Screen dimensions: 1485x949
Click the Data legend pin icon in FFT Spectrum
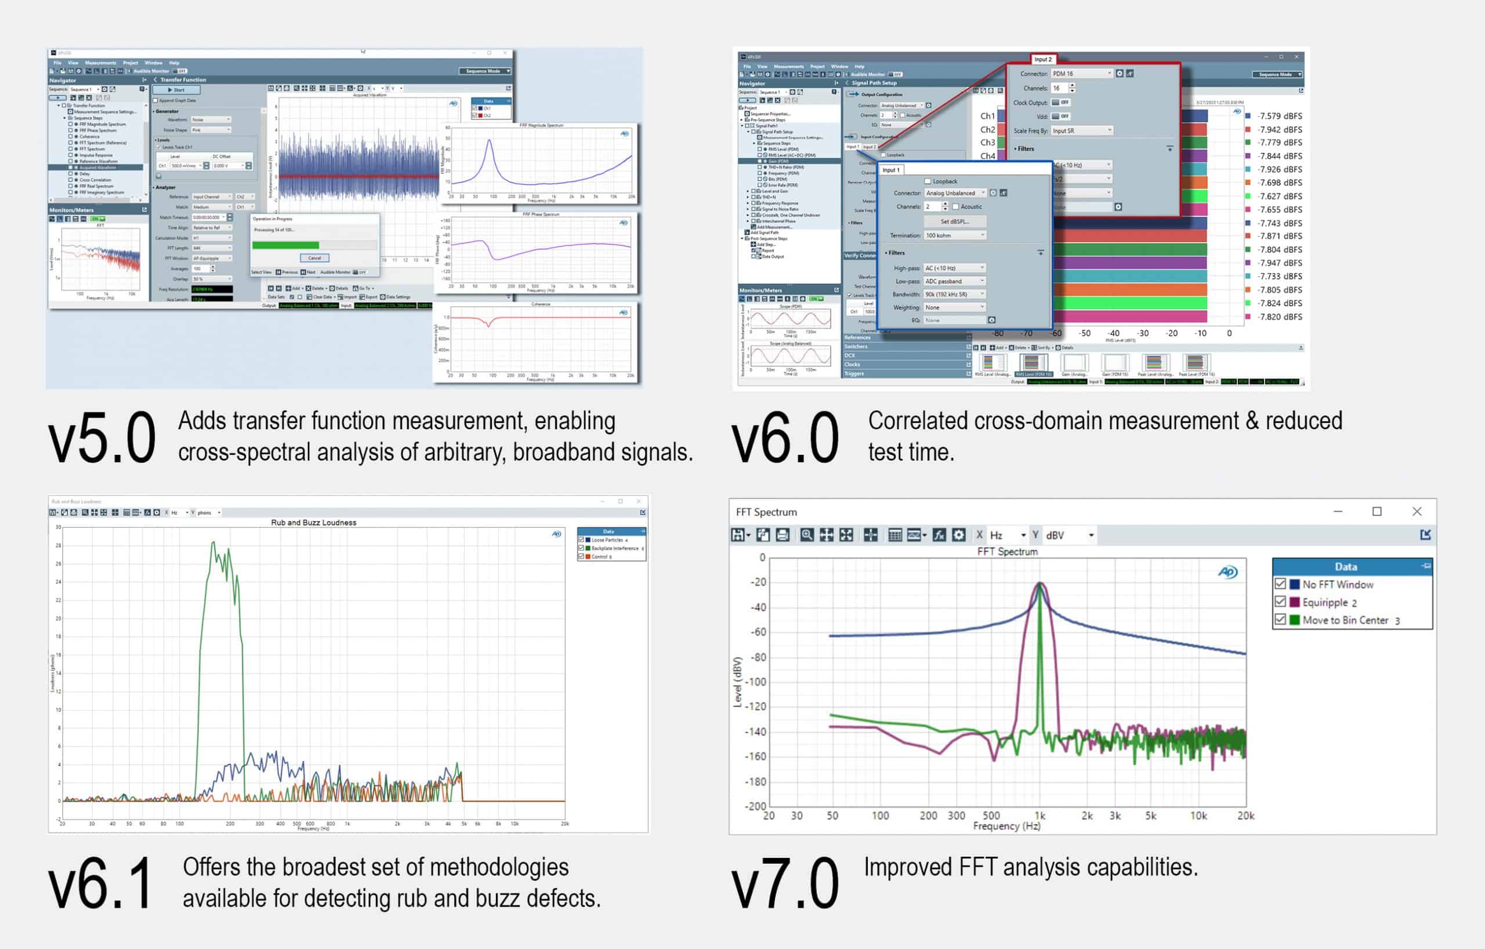click(1425, 566)
